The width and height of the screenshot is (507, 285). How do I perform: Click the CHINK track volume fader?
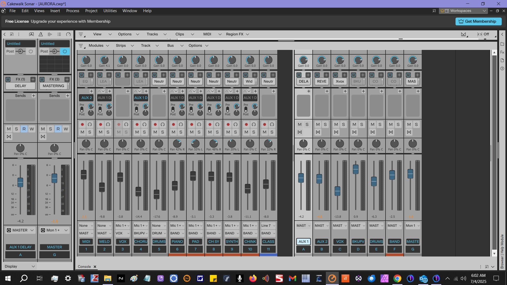pyautogui.click(x=248, y=188)
